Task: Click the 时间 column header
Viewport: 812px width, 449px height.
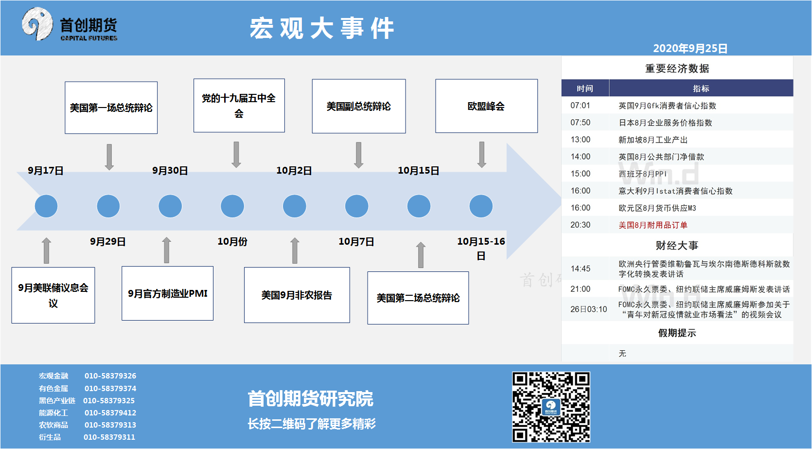Action: (x=585, y=89)
